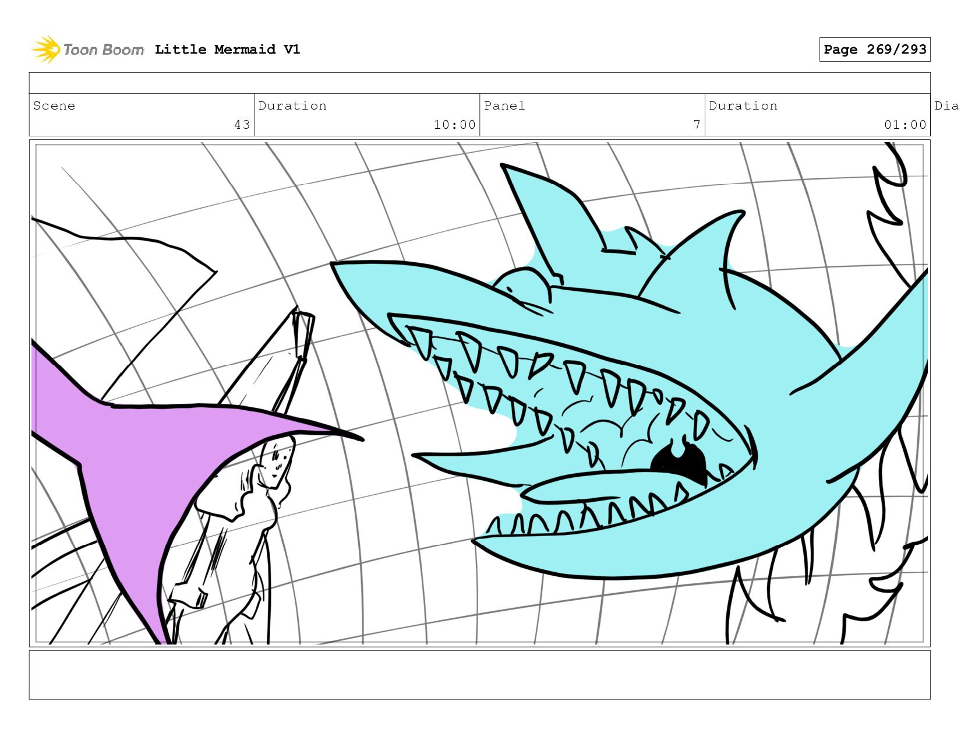The height and width of the screenshot is (743, 961).
Task: Select the scene number '43'
Action: coord(242,125)
